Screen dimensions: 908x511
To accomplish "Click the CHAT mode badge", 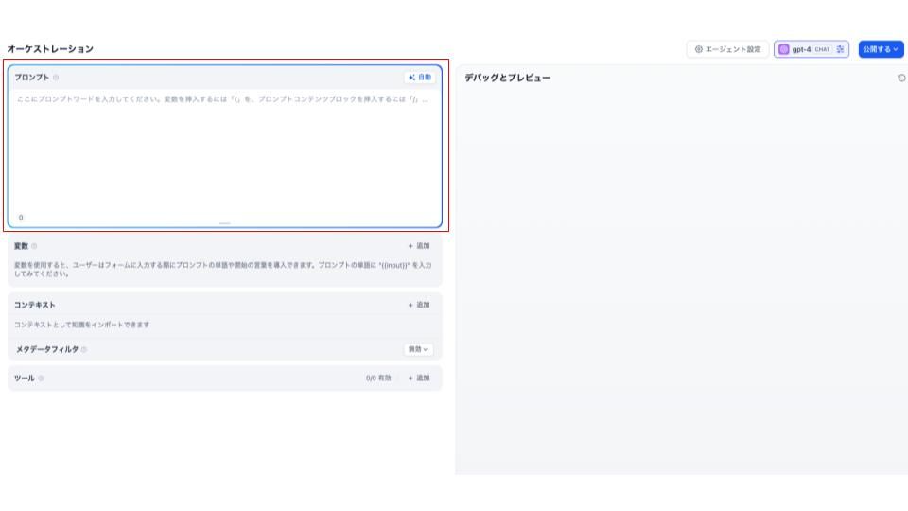I will 823,49.
